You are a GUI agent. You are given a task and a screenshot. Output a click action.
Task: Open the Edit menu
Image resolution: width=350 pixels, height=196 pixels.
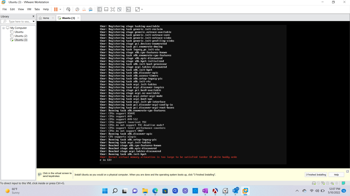pos(12,9)
